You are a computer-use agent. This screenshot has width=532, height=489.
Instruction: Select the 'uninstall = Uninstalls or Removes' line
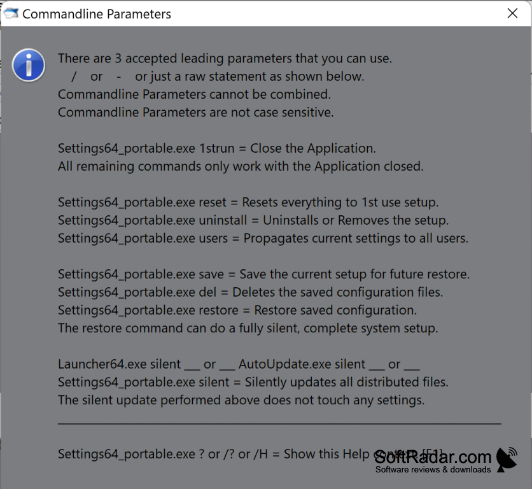click(x=253, y=220)
